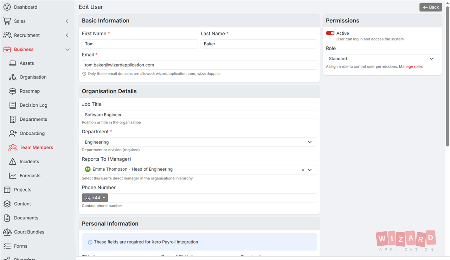Click the Last Name field containing Baker
Screen dimensions: 450x260
(x=259, y=44)
